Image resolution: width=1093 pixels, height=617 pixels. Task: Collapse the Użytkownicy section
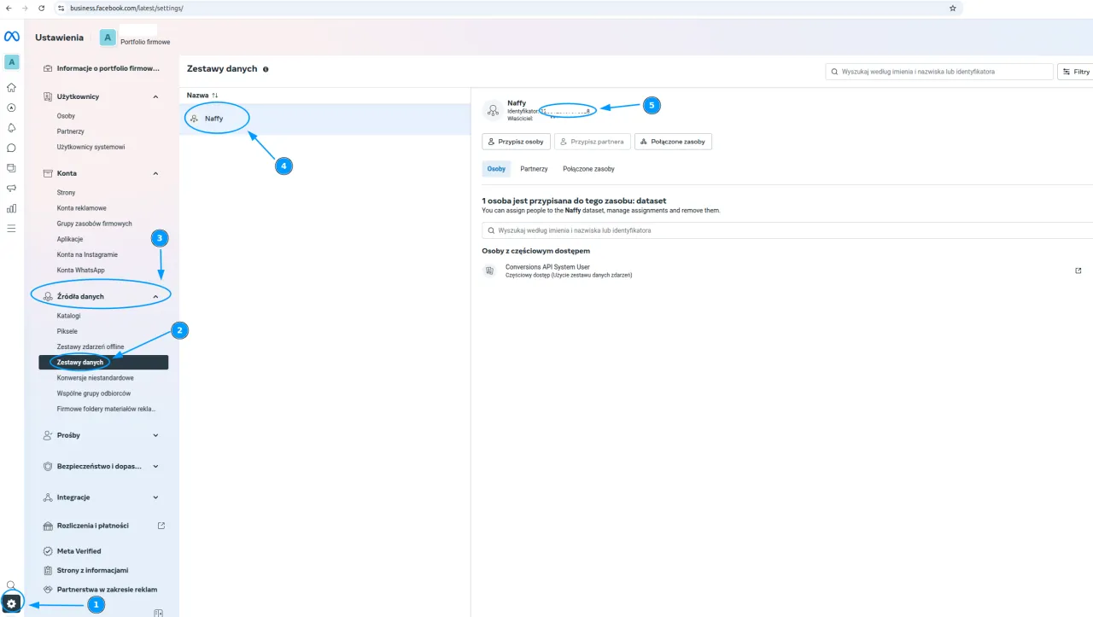(x=155, y=97)
